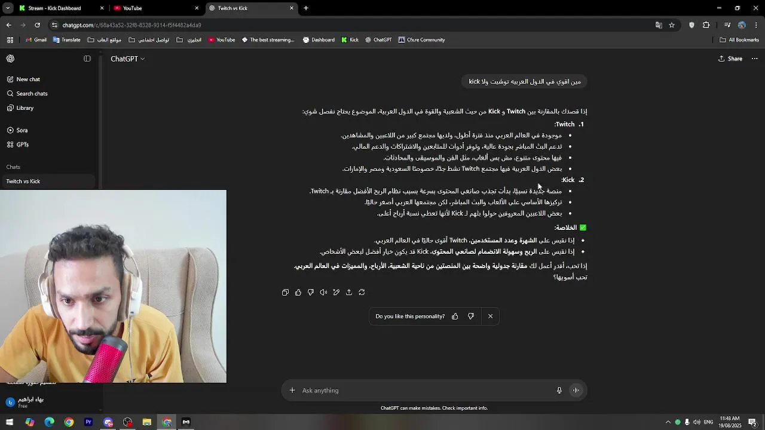Open Windows Start menu
The image size is (765, 430).
tap(10, 422)
